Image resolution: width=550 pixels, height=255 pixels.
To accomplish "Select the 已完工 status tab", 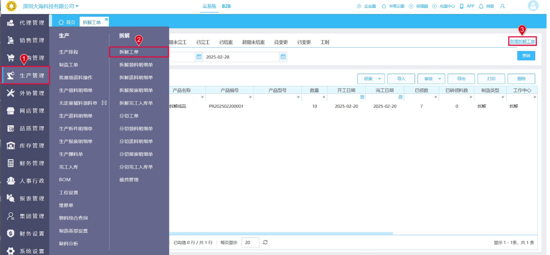I will point(203,42).
